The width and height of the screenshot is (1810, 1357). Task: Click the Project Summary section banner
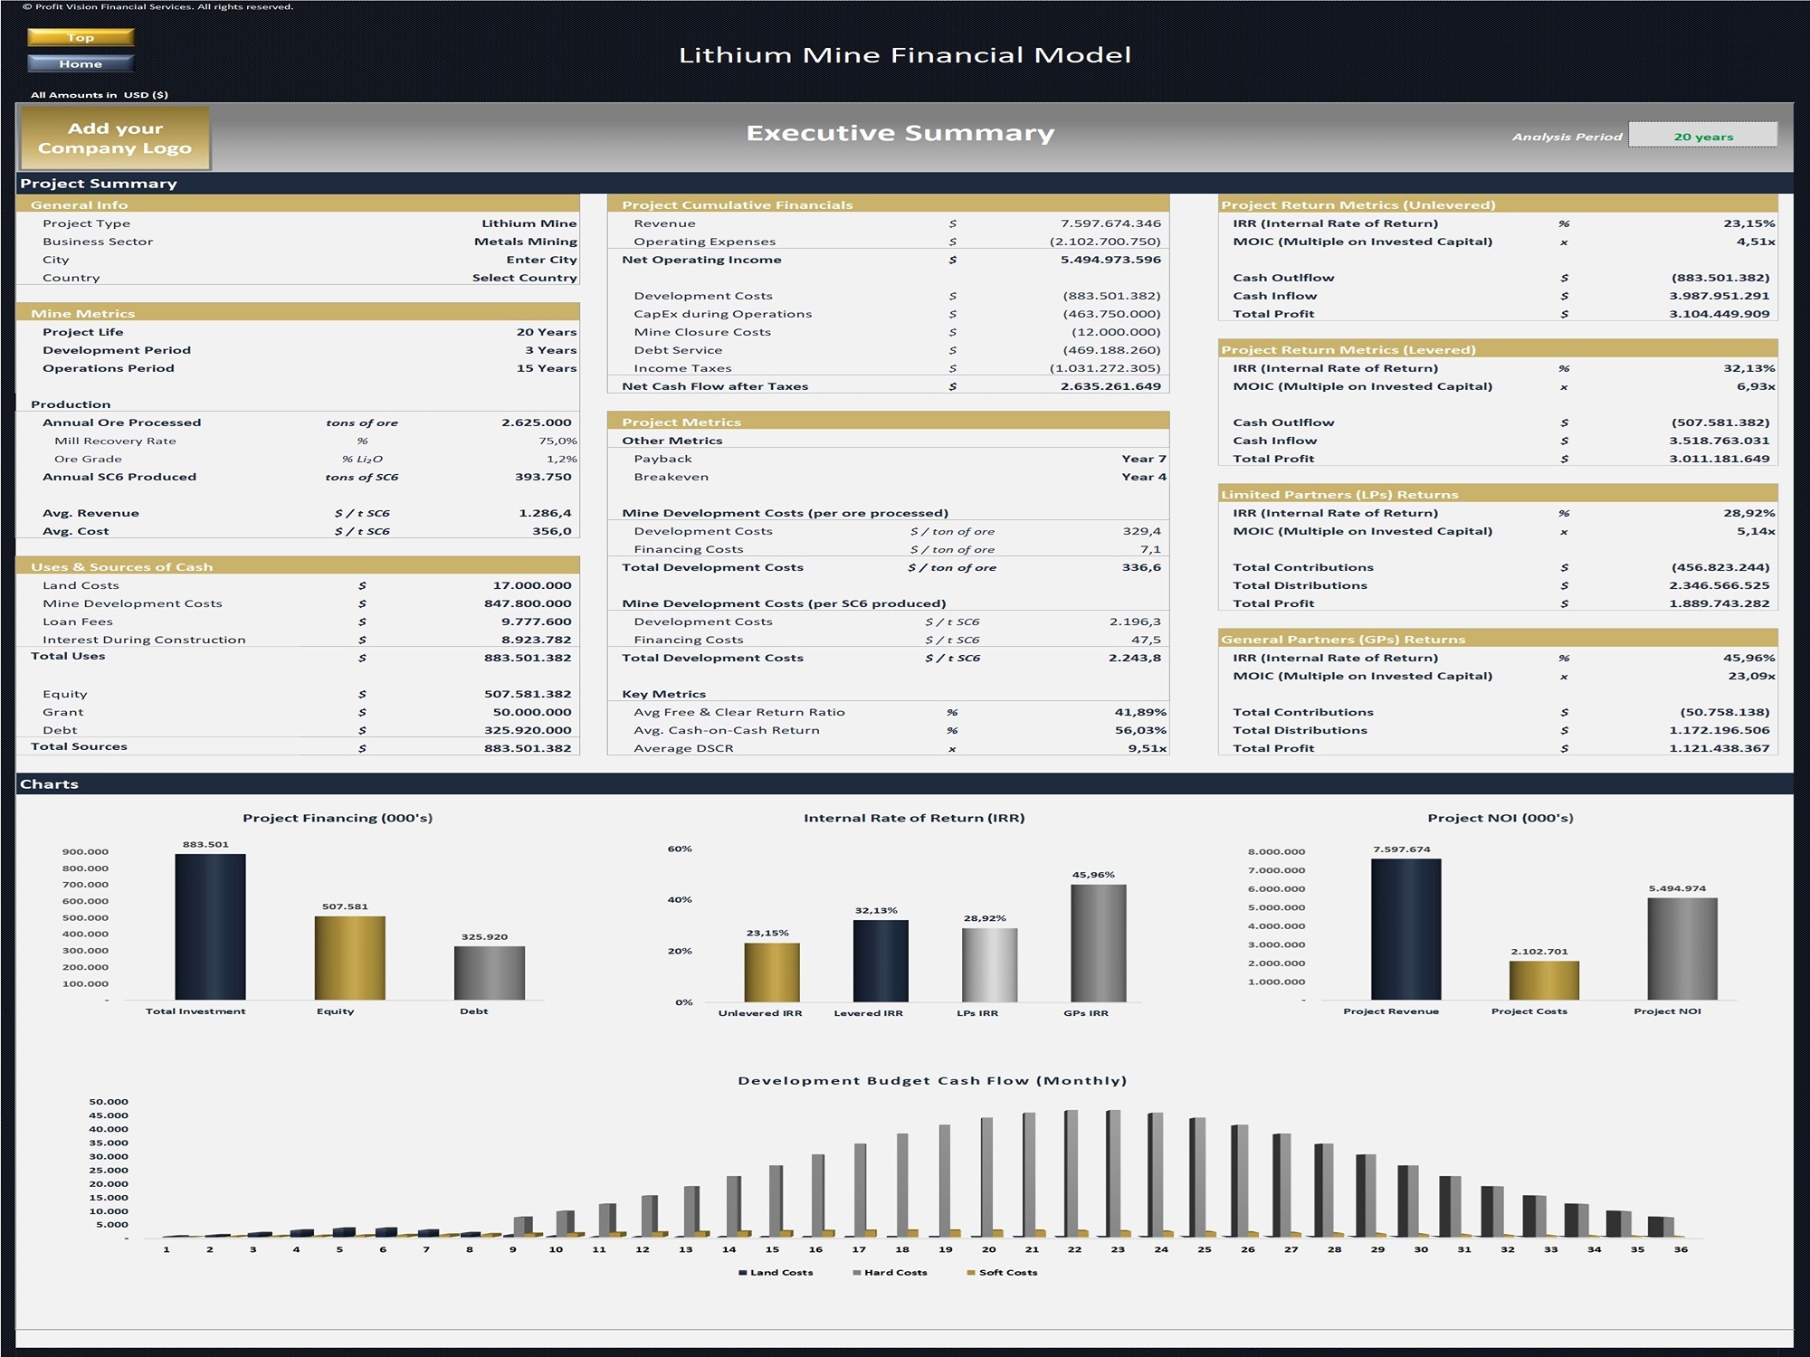[100, 183]
